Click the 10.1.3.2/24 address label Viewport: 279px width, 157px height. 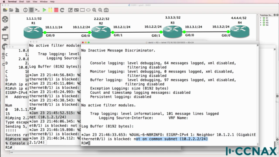tap(221, 27)
